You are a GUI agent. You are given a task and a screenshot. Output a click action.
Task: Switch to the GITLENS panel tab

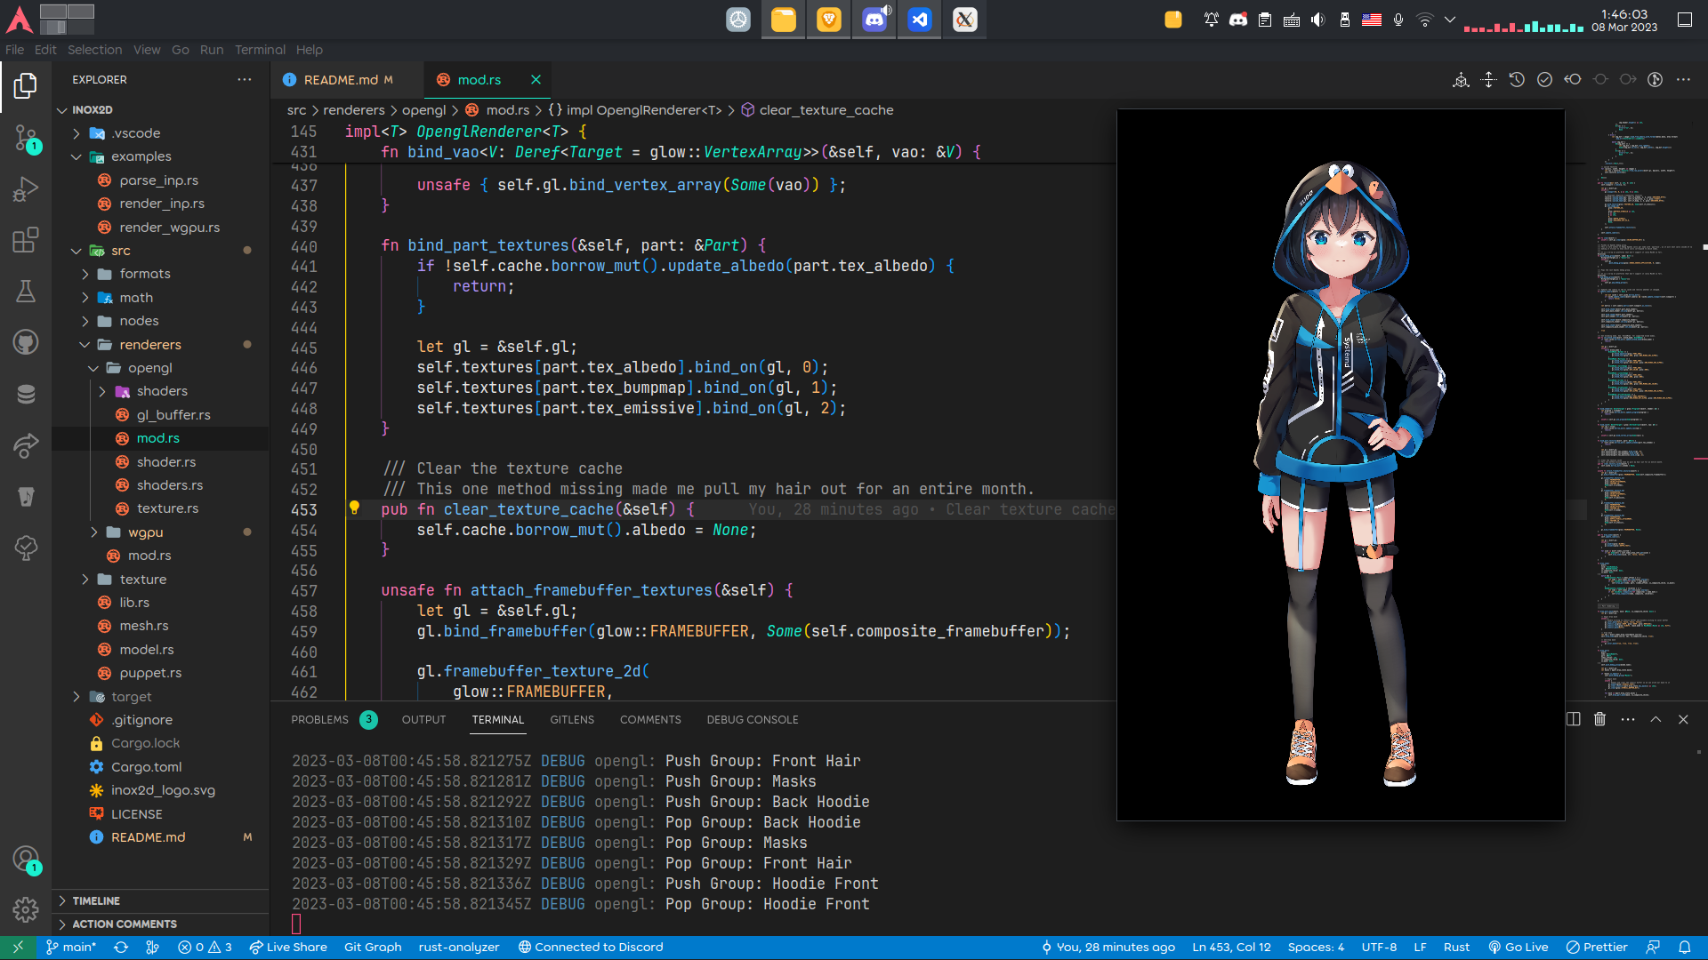(x=571, y=719)
